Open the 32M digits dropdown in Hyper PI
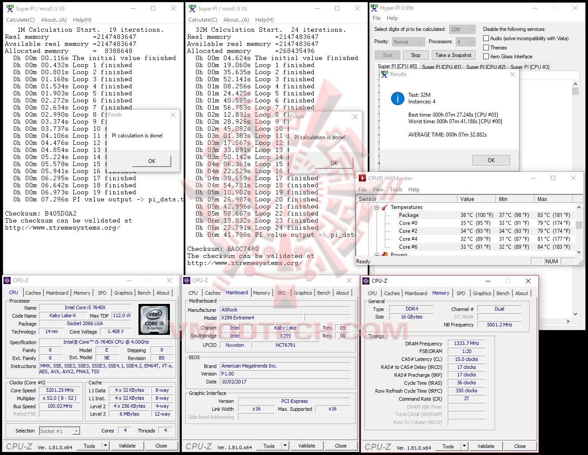Screen dimensions: 588x455 [462, 29]
